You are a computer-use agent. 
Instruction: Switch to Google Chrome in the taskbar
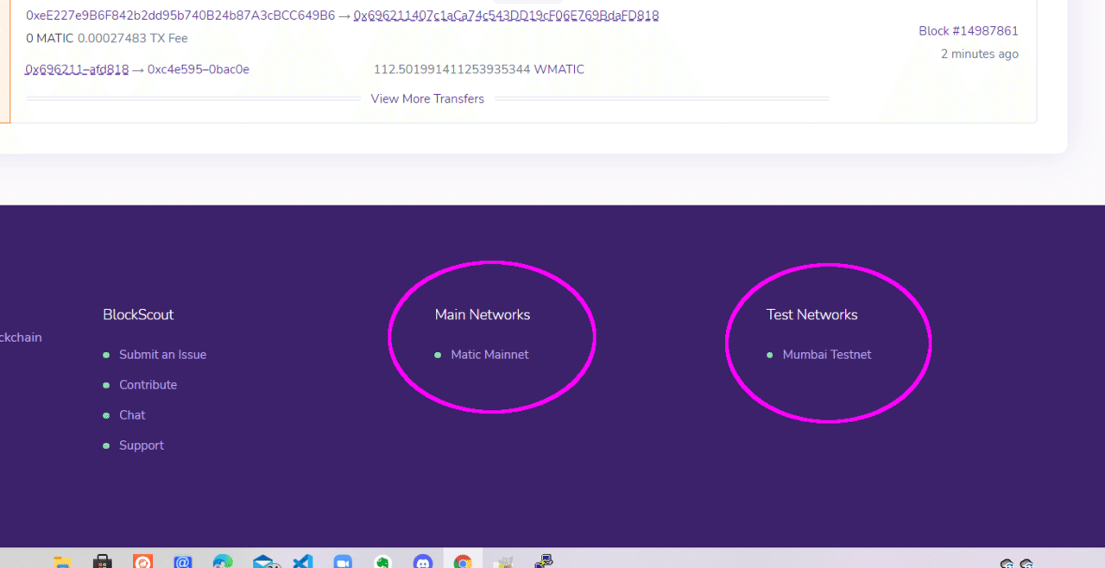463,562
